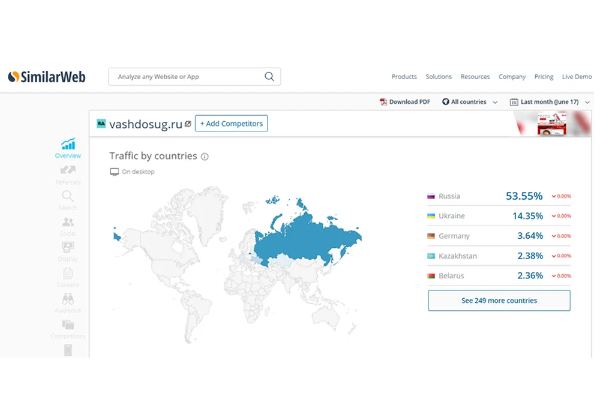
Task: Open the Competitors sidebar icon
Action: coord(68,325)
